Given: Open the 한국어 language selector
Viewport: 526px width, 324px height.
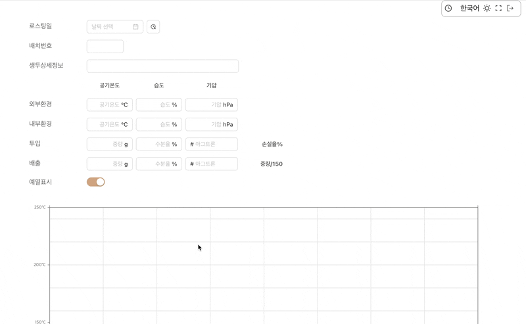Looking at the screenshot, I should pyautogui.click(x=469, y=9).
